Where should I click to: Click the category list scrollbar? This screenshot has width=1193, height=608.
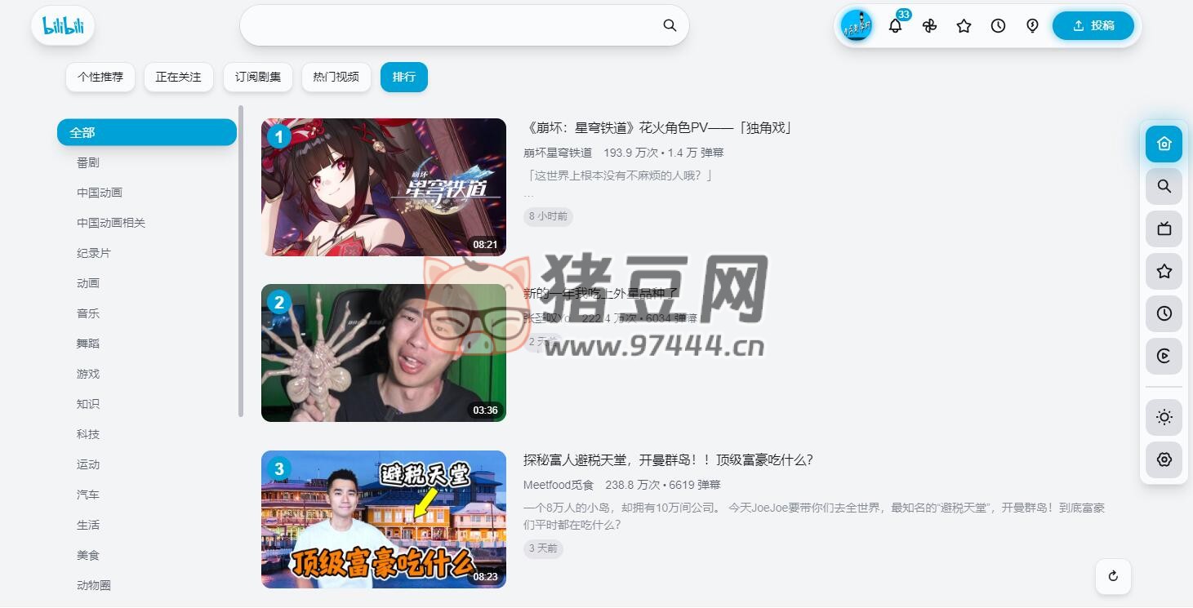(241, 261)
